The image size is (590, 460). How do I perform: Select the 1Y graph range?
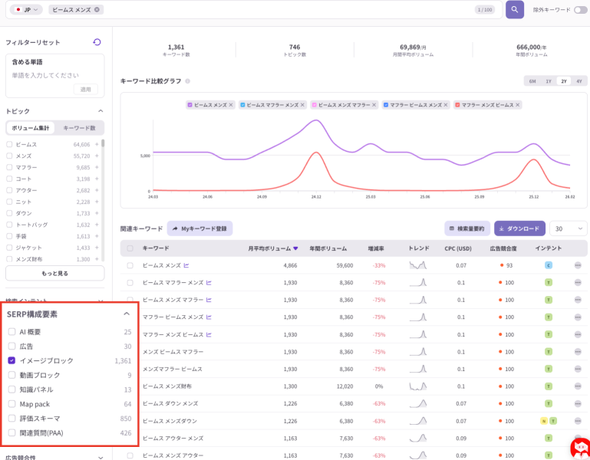click(549, 81)
